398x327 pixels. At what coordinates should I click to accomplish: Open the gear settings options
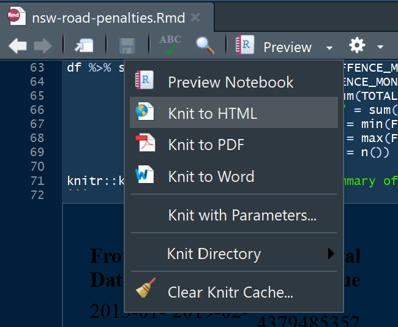point(357,45)
